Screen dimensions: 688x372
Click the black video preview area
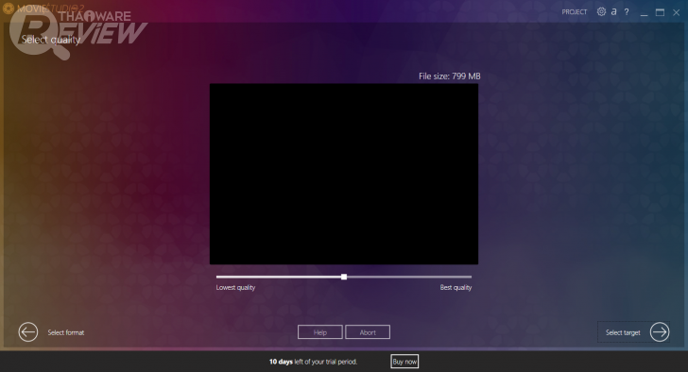[x=344, y=174]
